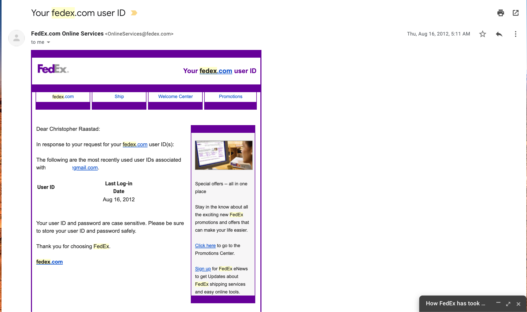Click the bold fedex.com signature link
The height and width of the screenshot is (312, 527).
tap(50, 262)
